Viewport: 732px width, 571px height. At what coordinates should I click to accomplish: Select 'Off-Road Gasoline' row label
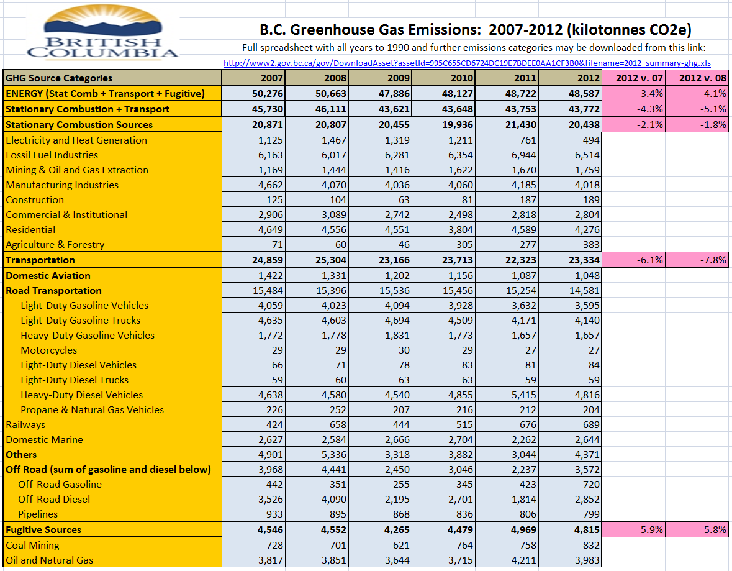pos(112,485)
